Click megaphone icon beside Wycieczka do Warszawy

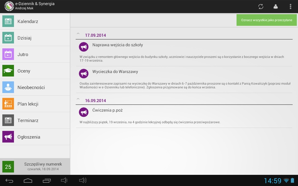(84, 74)
